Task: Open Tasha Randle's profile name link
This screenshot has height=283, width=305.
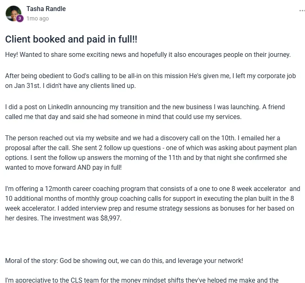Action: click(46, 9)
